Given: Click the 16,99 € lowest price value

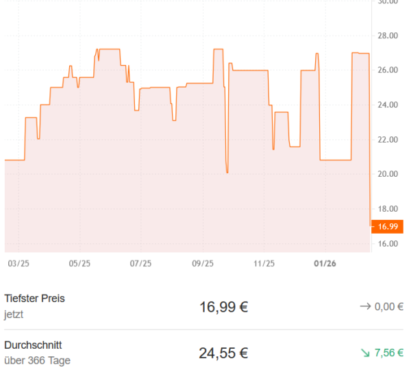Looking at the screenshot, I should pos(223,307).
